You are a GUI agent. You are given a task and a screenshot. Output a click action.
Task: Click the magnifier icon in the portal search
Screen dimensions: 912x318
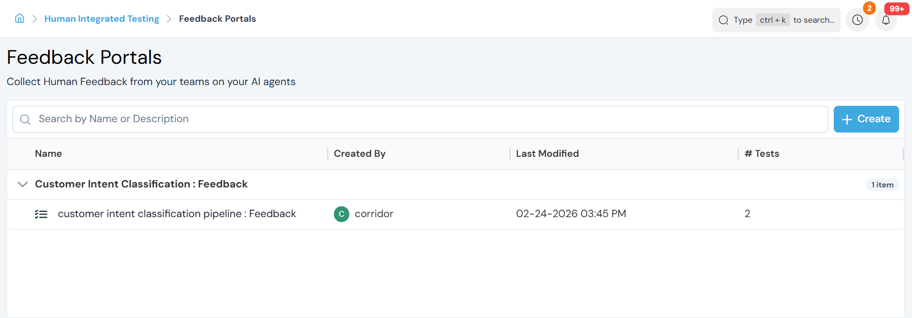[x=25, y=119]
